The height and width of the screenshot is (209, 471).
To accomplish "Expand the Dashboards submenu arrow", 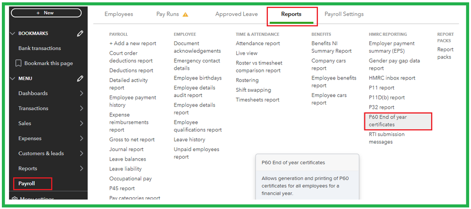I will click(82, 93).
